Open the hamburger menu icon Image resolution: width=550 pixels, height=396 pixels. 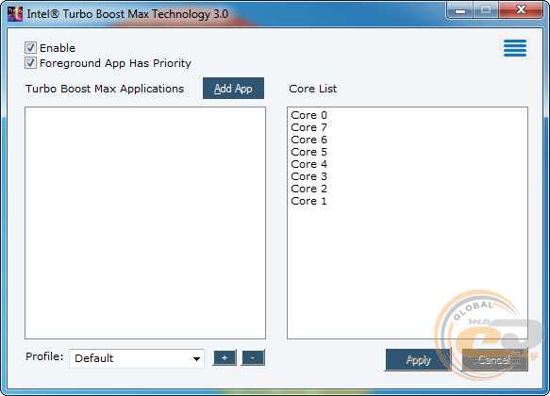pyautogui.click(x=515, y=48)
